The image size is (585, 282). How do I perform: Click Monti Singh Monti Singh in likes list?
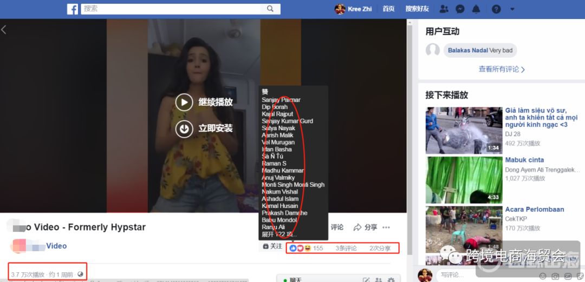(x=293, y=185)
